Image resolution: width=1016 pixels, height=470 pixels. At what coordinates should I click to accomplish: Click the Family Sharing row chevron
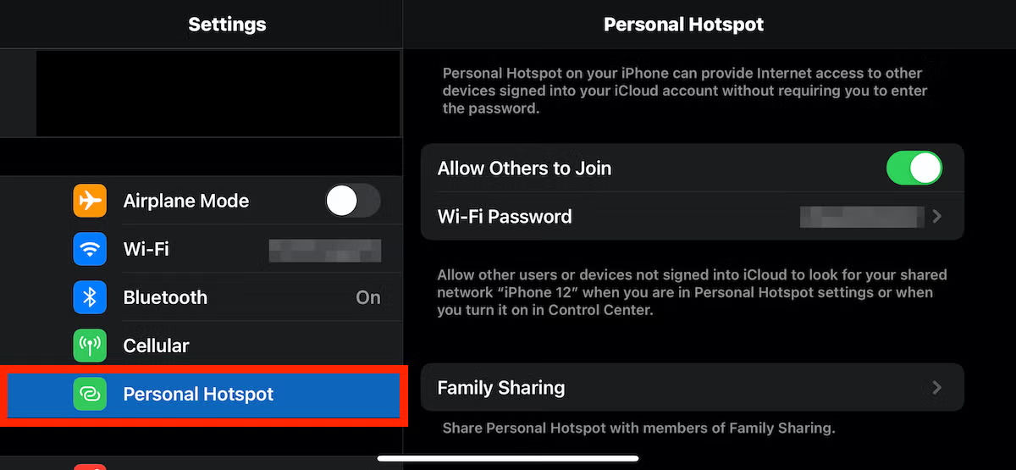click(x=936, y=388)
